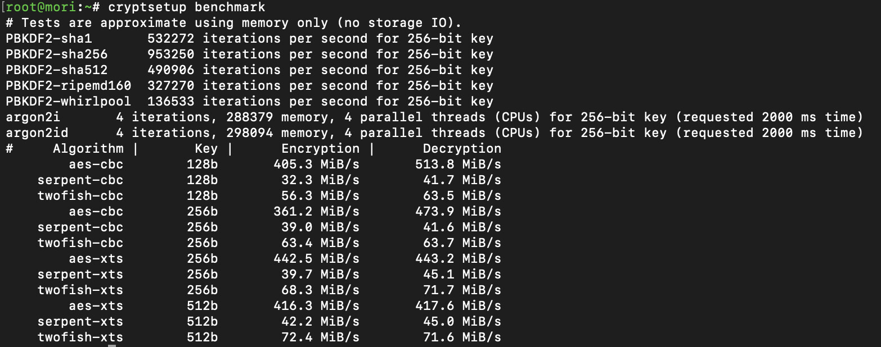Select the PBKDF2-sha512 line label
The width and height of the screenshot is (881, 347).
(x=57, y=70)
